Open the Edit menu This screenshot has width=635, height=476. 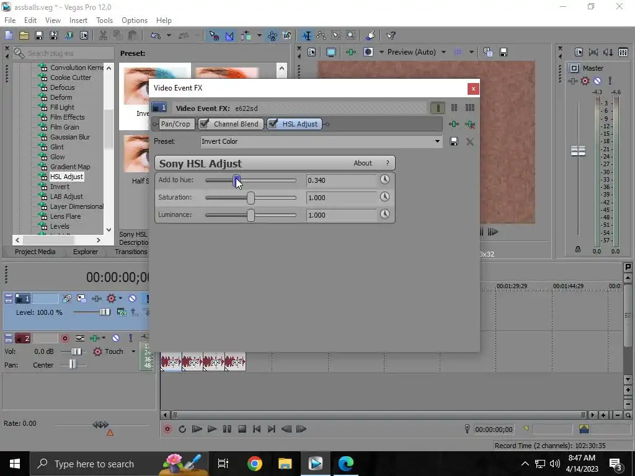30,20
